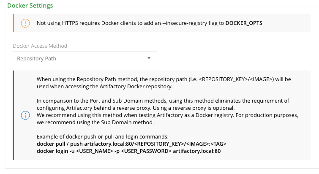This screenshot has width=319, height=174.
Task: Click the sentence 'In comparison to the Port and Sub Domain methods'
Action: pyautogui.click(x=163, y=101)
